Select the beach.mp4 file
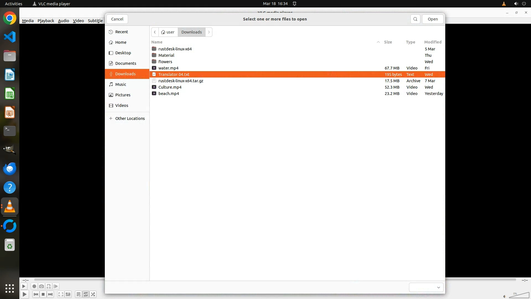 [169, 94]
